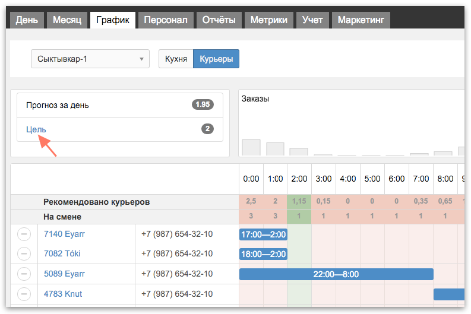
Task: Click the Прогноз за день row
Action: click(x=120, y=105)
